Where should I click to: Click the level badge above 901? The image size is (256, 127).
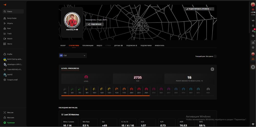pos(87,89)
